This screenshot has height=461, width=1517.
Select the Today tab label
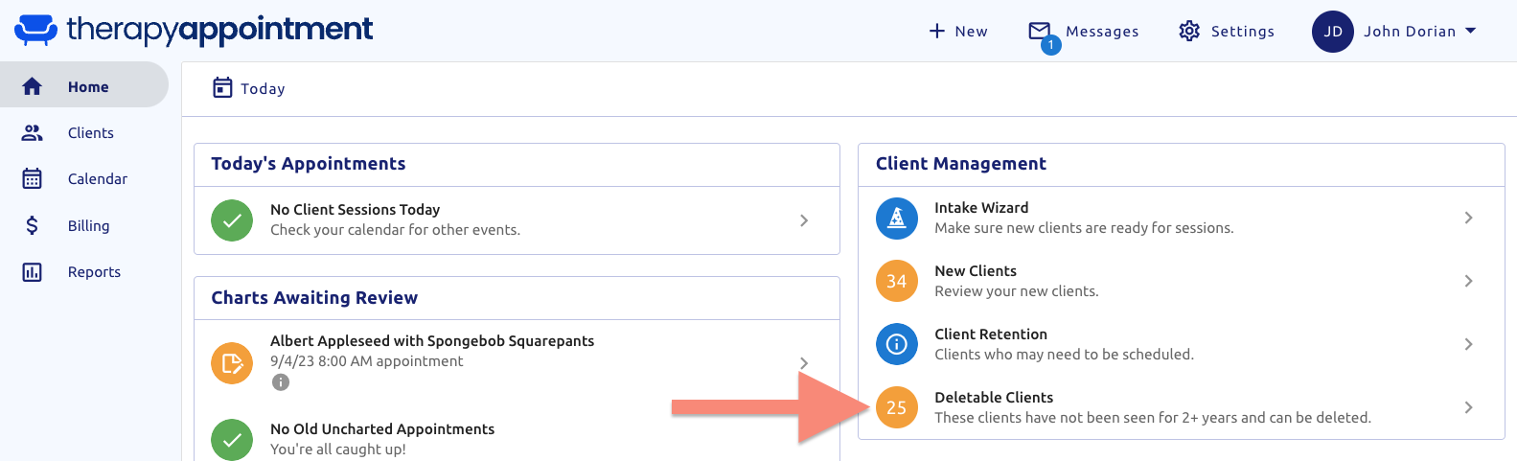(263, 88)
